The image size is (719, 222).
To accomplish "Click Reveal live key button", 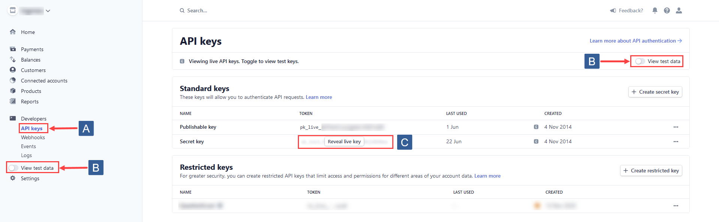I will coord(344,141).
